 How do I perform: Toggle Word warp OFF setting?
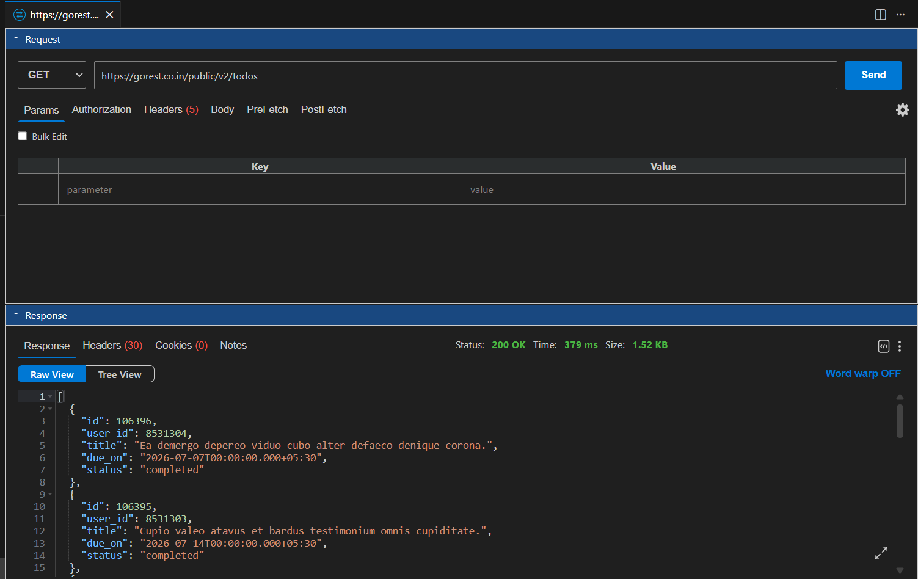point(863,373)
